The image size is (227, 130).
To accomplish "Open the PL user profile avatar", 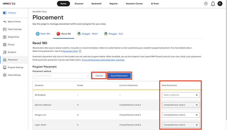I will [220, 4].
